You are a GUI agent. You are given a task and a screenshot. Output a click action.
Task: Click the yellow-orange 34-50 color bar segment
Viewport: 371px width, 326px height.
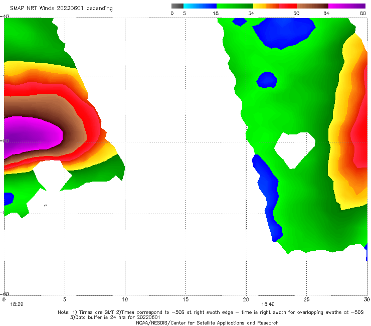point(275,6)
